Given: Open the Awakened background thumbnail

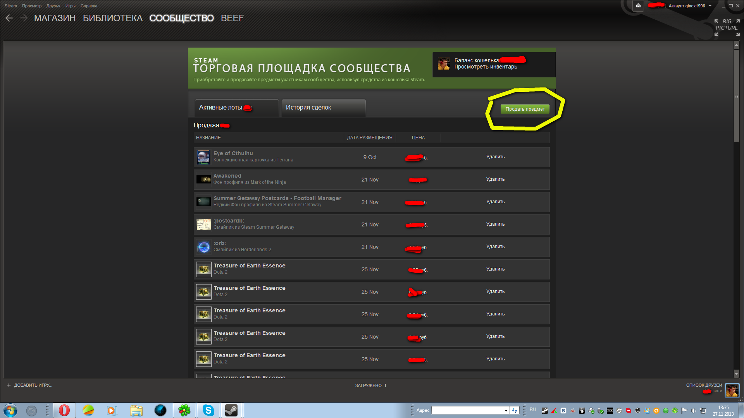Looking at the screenshot, I should [x=203, y=180].
